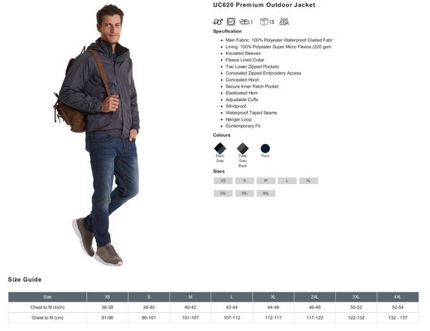Pick size 2XL button

tap(223, 194)
